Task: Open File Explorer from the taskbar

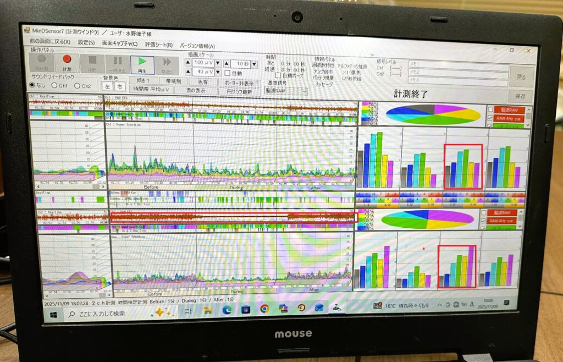Action: click(x=207, y=310)
